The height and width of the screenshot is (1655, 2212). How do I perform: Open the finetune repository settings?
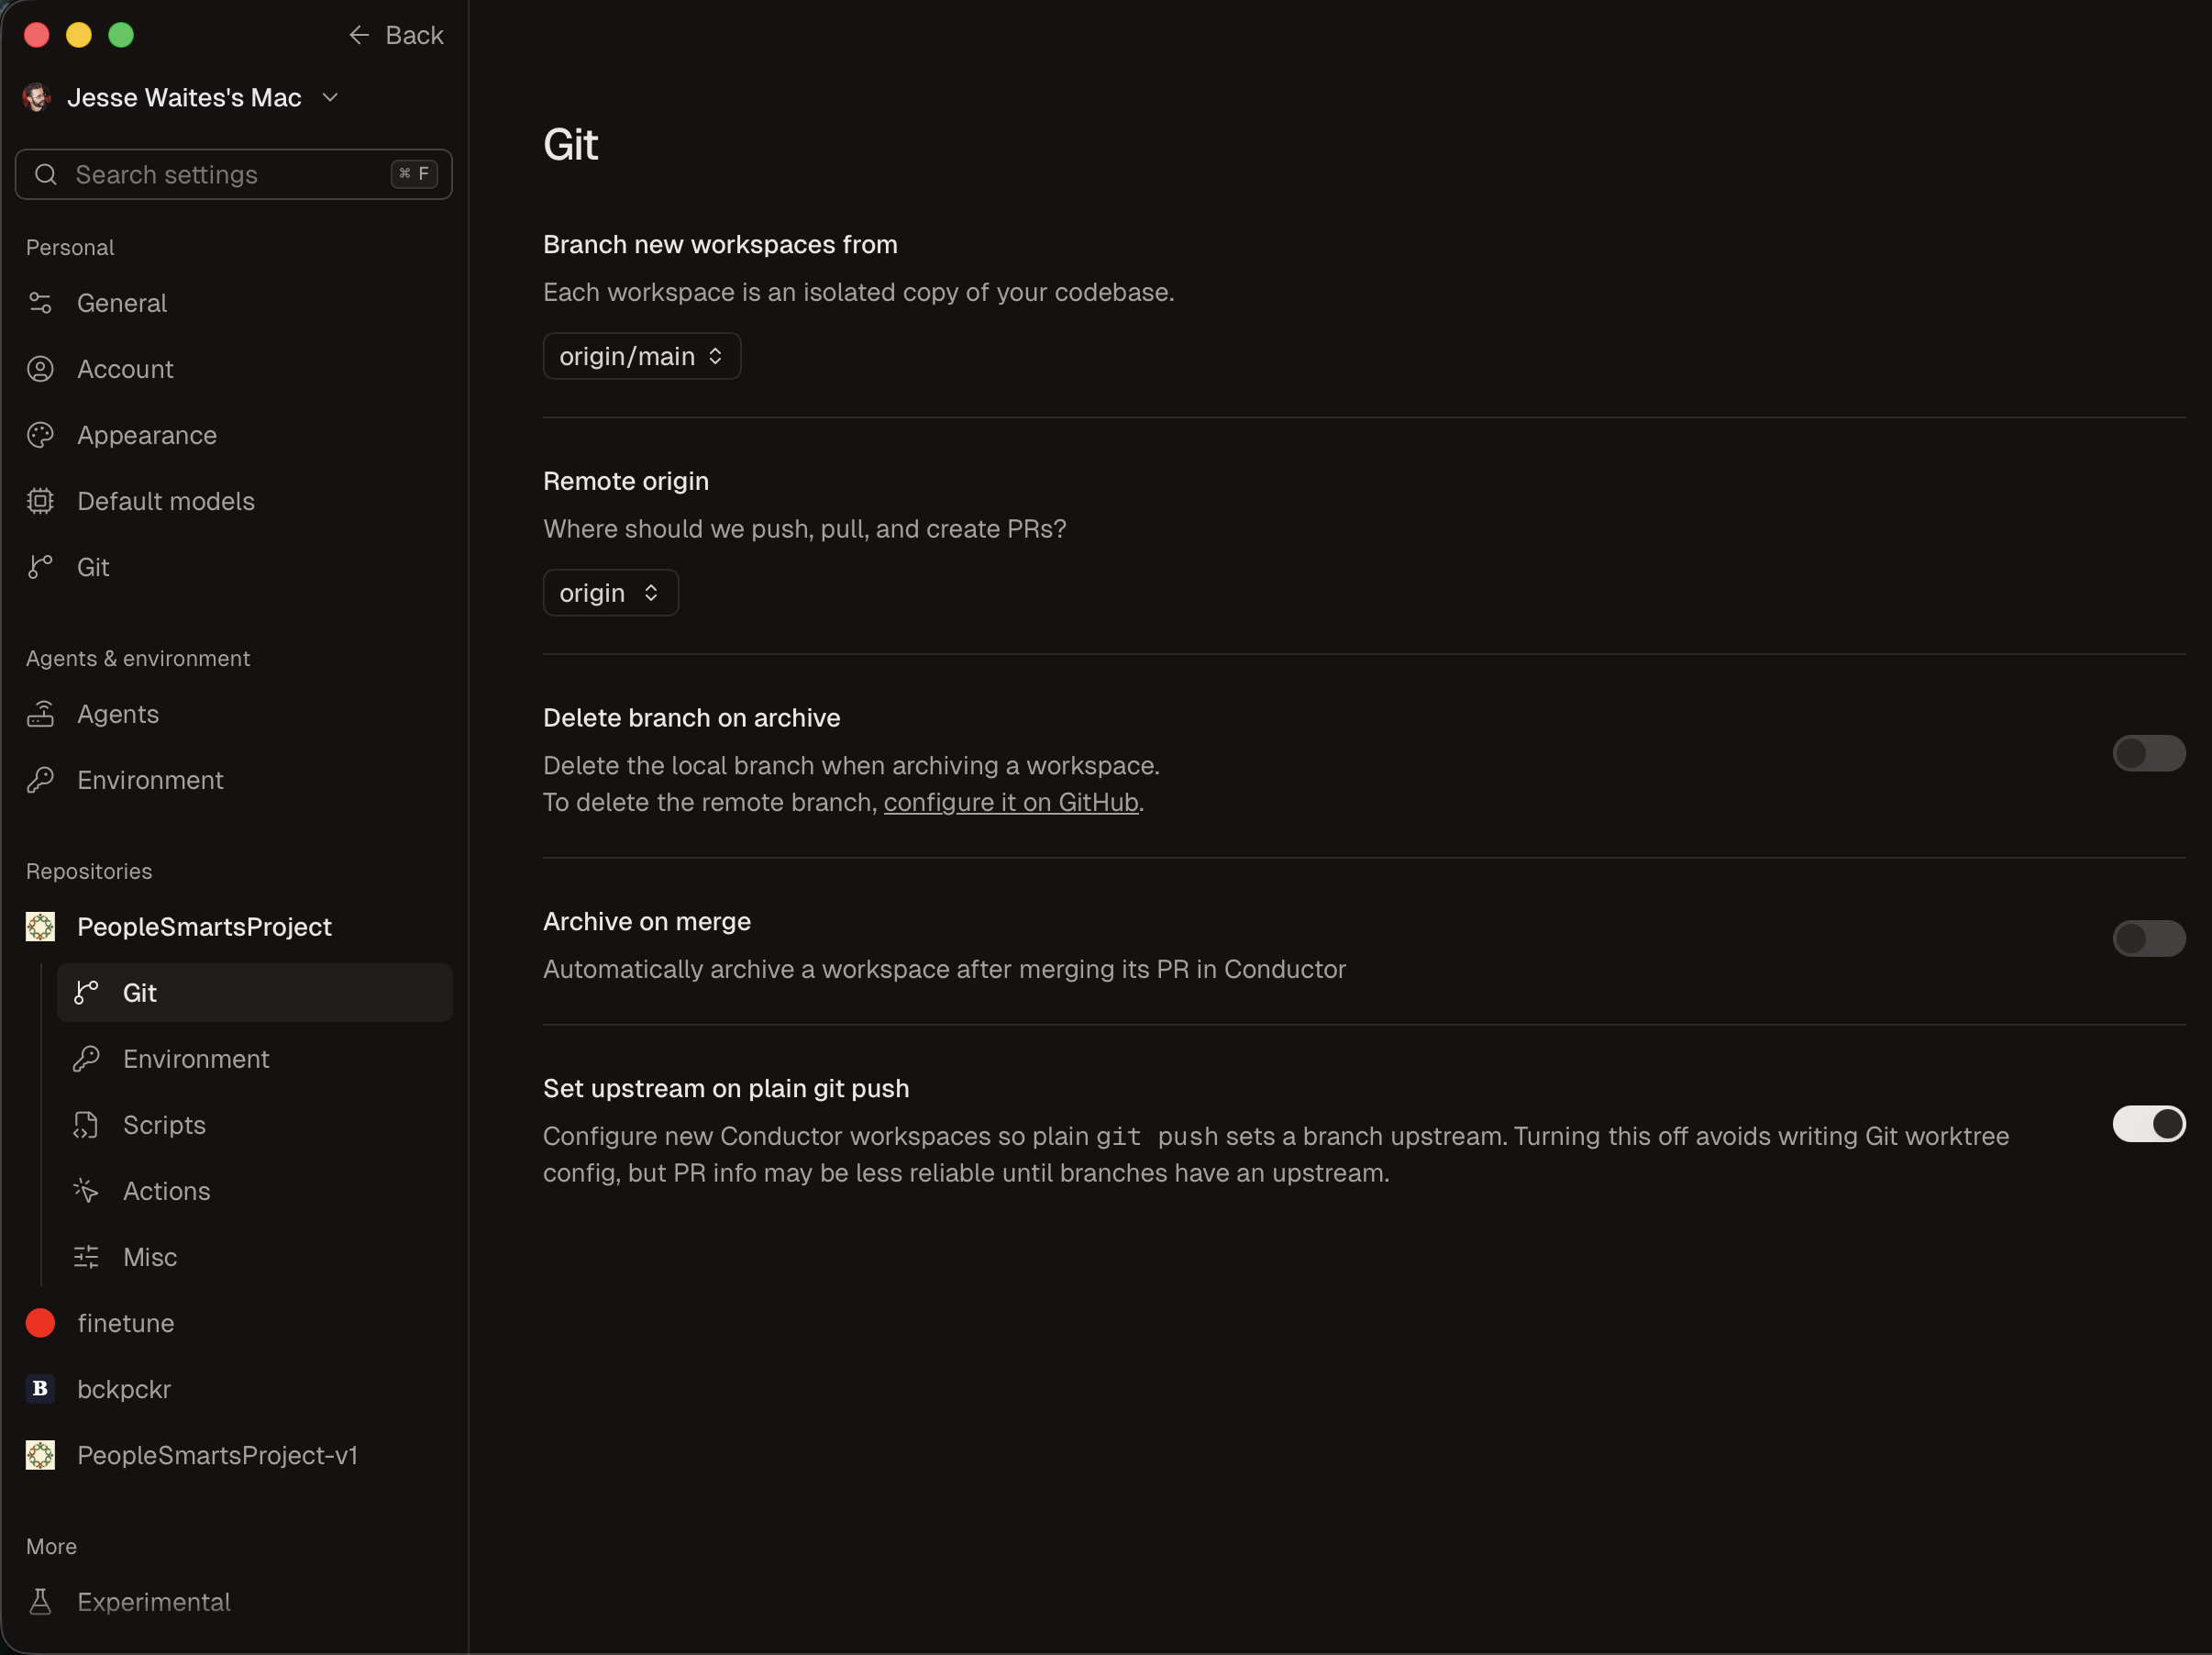click(x=234, y=1323)
